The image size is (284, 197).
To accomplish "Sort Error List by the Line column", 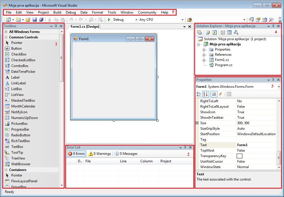I will point(128,161).
